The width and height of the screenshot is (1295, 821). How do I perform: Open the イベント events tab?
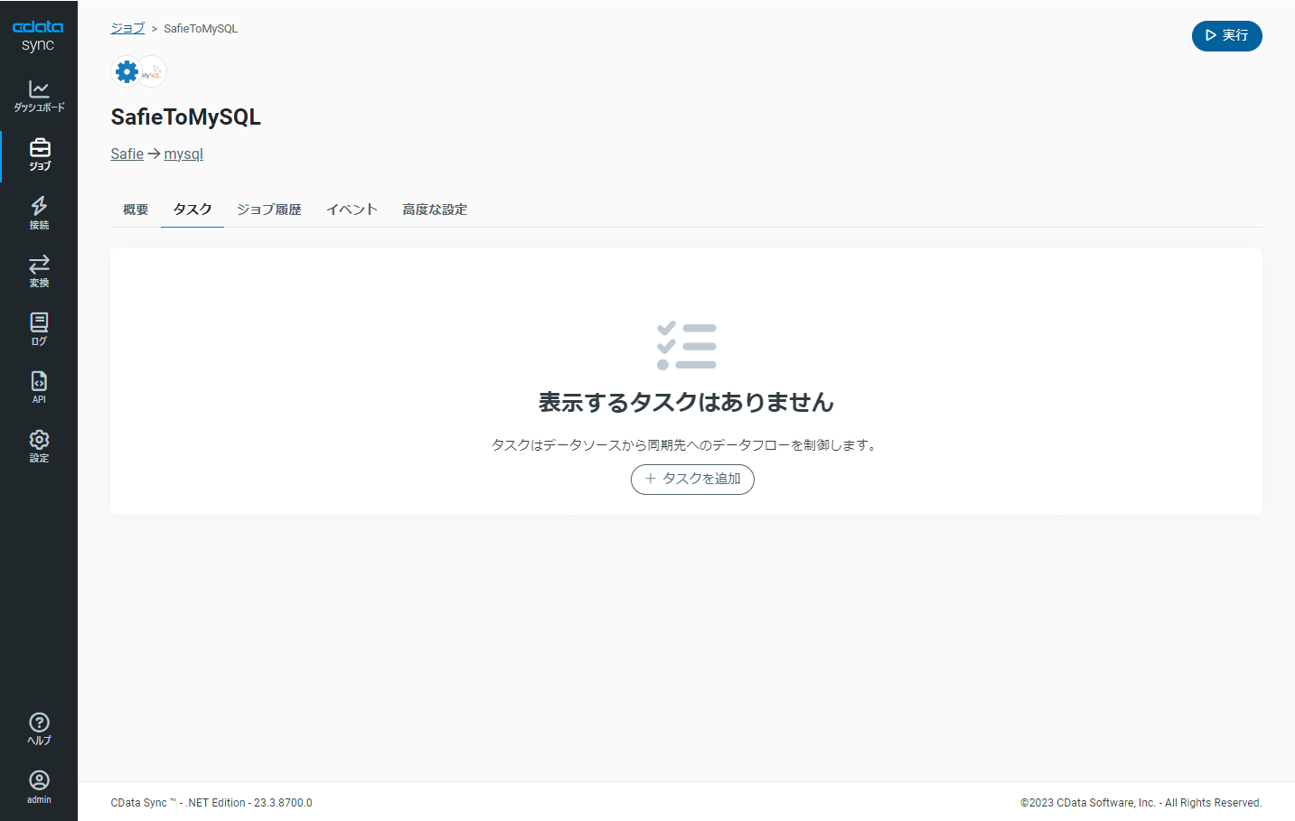352,210
